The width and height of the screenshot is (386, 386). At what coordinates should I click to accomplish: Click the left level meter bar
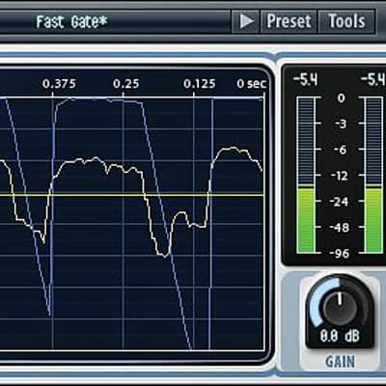(x=306, y=176)
